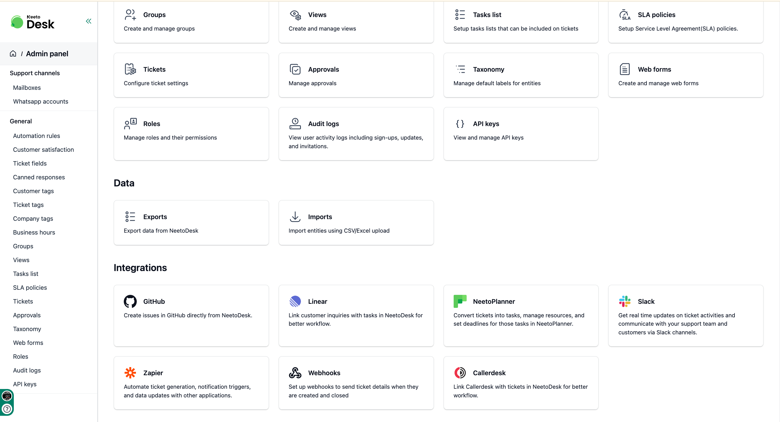Open the help question mark icon
780x422 pixels.
click(7, 409)
